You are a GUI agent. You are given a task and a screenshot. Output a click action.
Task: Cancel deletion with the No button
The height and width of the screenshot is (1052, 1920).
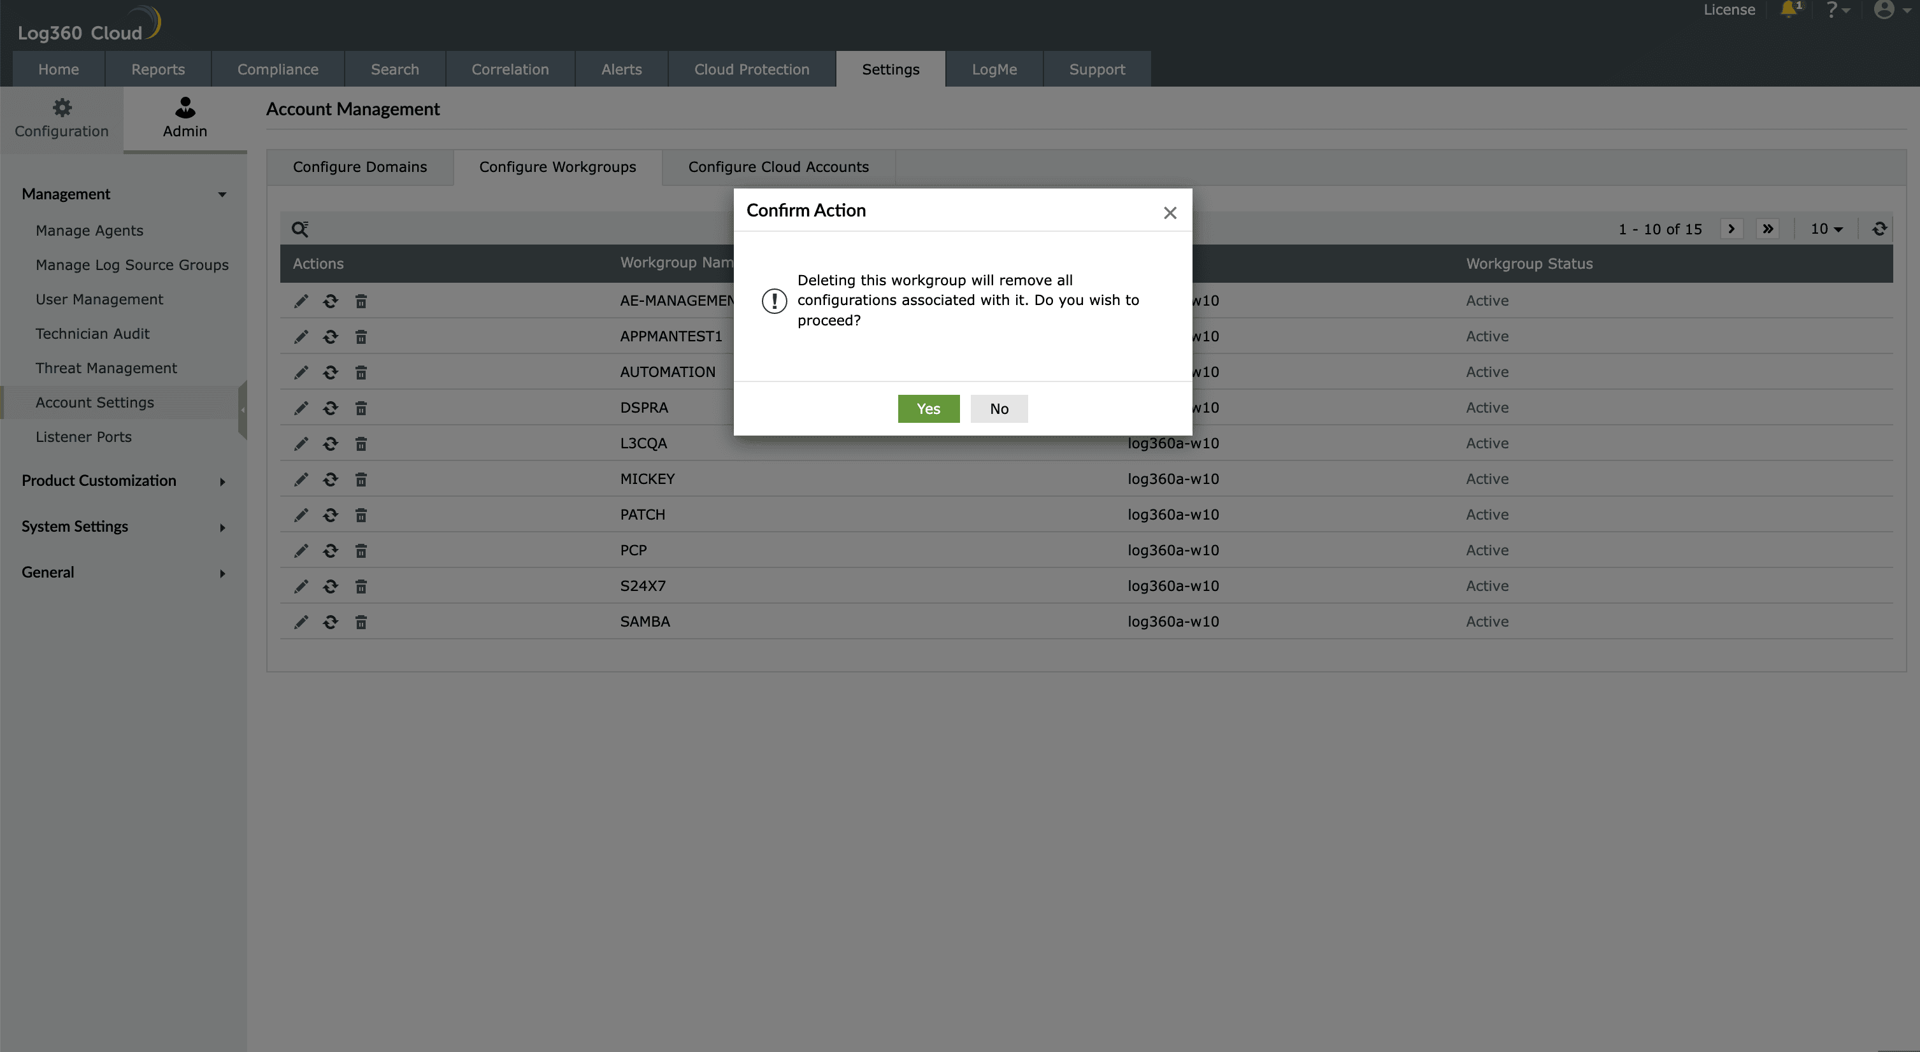999,408
